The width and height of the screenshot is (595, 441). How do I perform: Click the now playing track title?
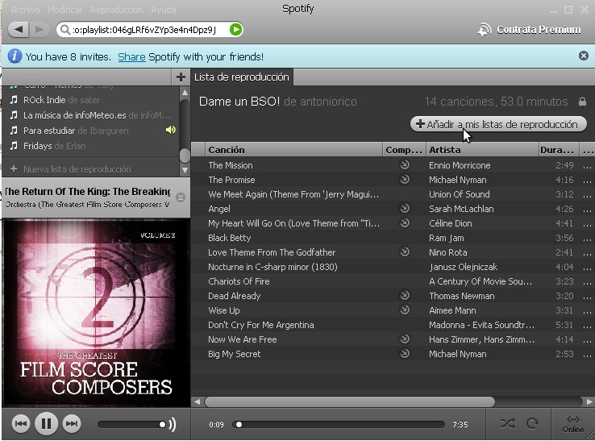(x=88, y=192)
